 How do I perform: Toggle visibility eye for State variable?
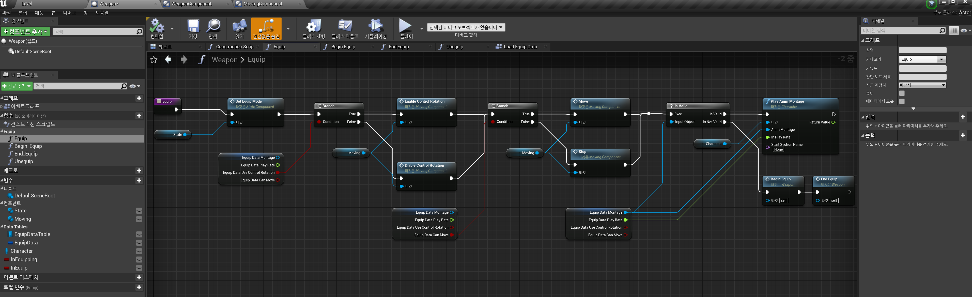(x=139, y=211)
